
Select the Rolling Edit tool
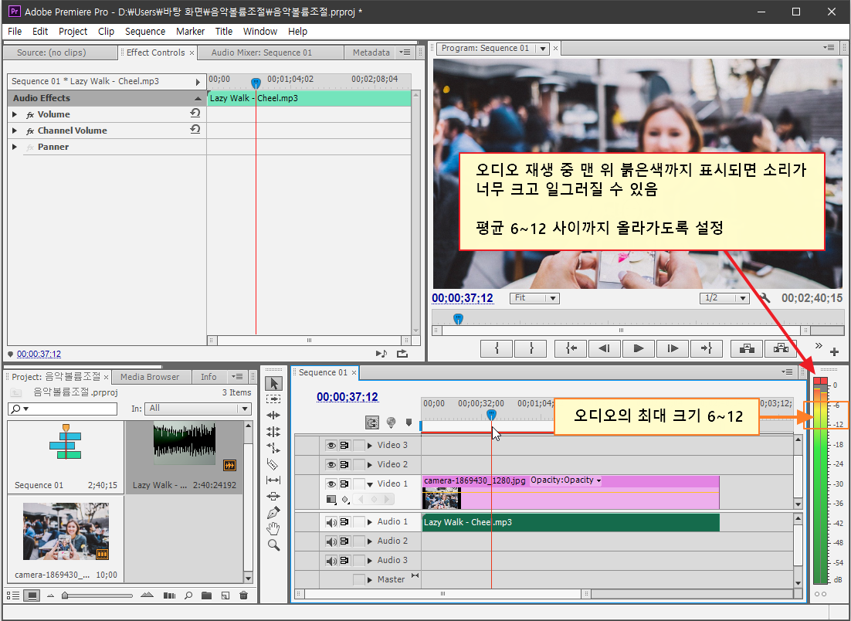(273, 432)
